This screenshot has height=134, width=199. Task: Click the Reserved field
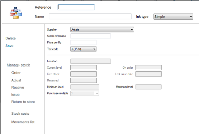point(84,80)
